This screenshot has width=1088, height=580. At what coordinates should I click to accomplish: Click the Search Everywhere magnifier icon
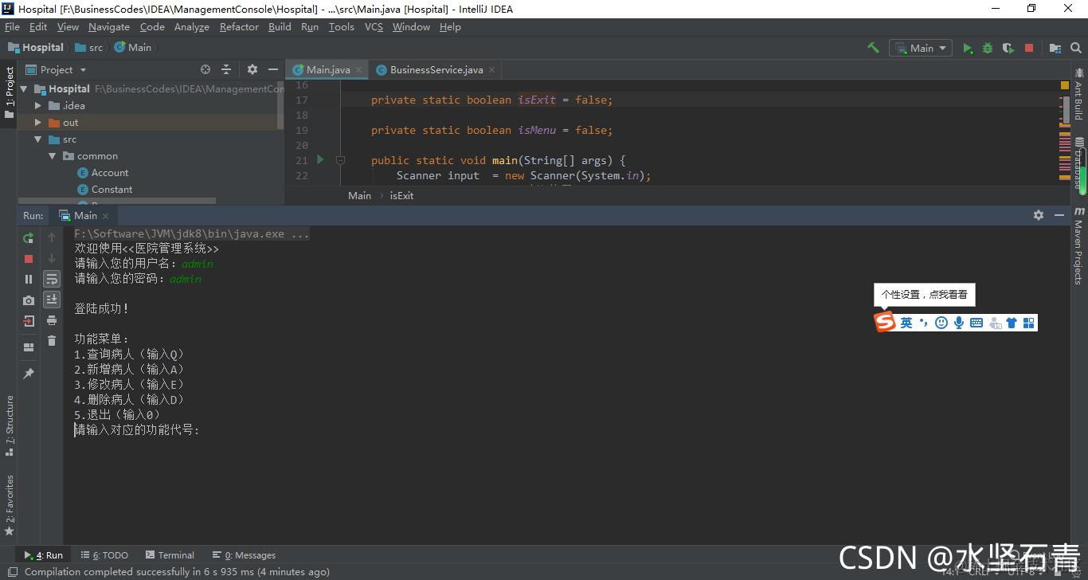[x=1076, y=48]
